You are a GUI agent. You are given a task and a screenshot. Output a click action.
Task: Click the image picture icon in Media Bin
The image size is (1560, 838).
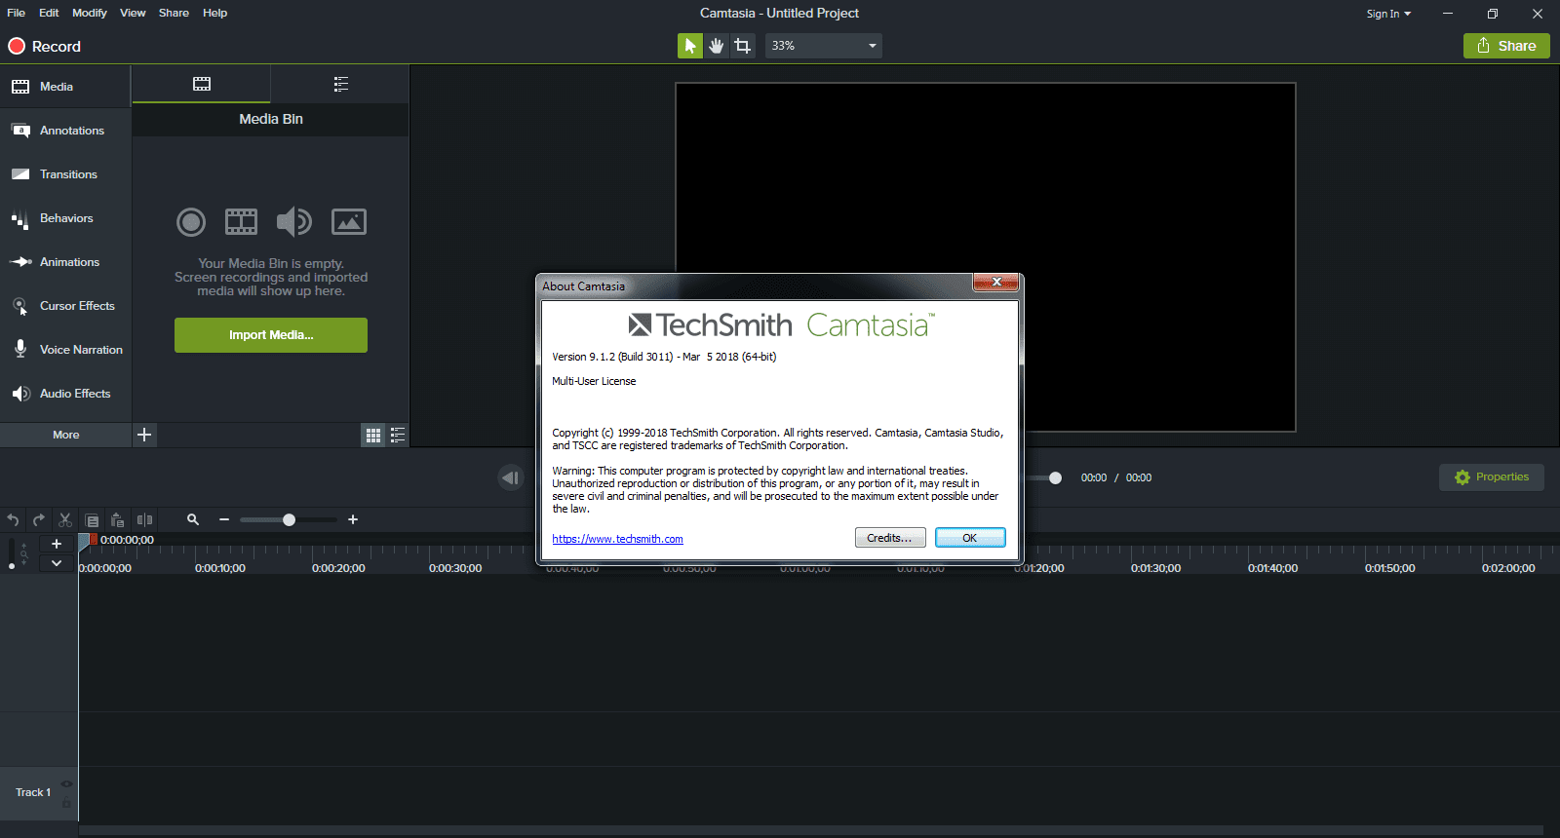(349, 222)
